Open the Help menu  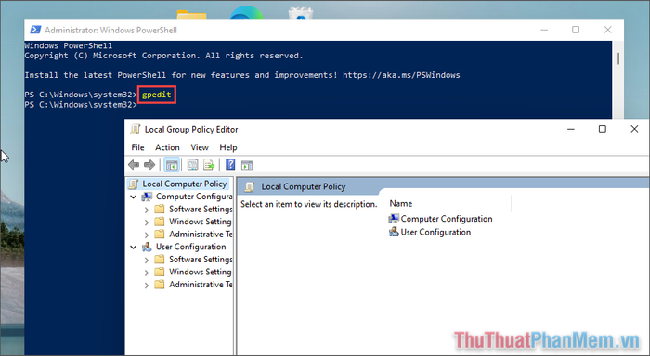coord(228,147)
